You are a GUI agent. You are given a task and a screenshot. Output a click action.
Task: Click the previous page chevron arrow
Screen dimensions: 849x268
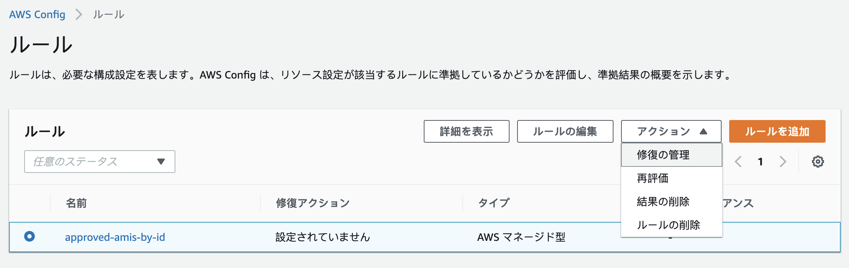pos(737,161)
